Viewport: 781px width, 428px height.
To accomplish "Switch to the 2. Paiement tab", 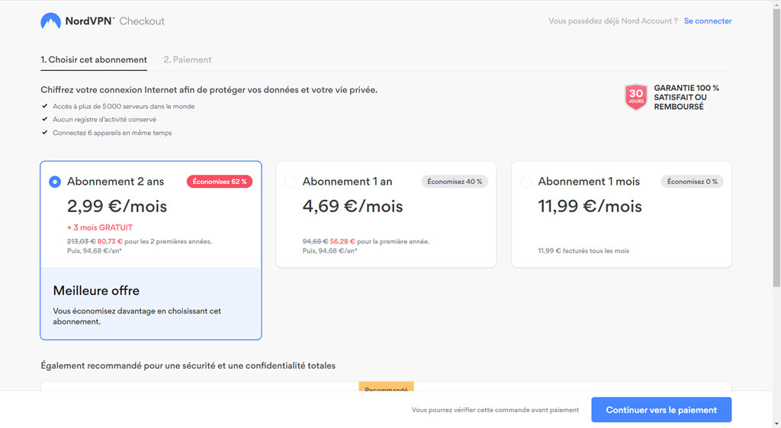I will coord(188,60).
